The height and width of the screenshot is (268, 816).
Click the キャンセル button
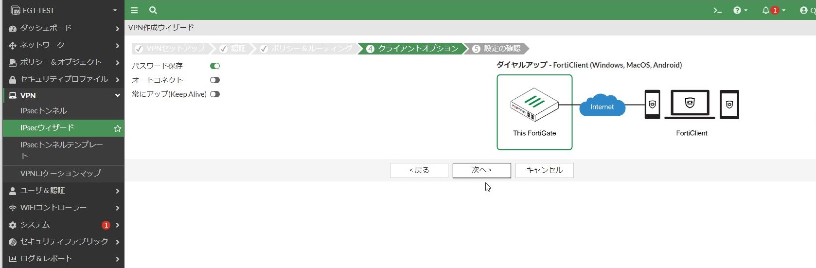coord(545,170)
